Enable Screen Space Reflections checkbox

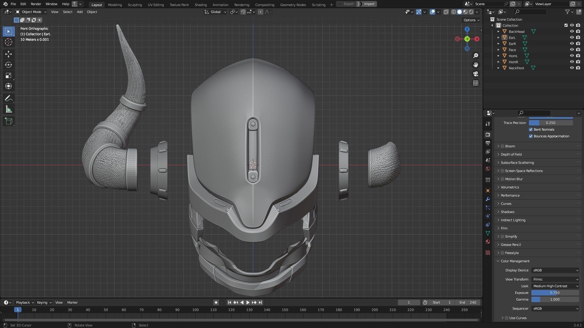pyautogui.click(x=502, y=171)
